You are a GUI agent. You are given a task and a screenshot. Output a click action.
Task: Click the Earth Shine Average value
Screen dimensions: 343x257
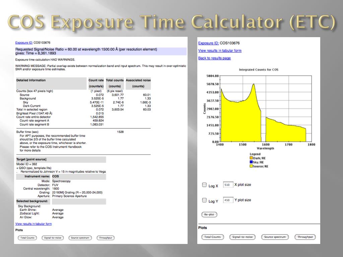[x=58, y=210]
